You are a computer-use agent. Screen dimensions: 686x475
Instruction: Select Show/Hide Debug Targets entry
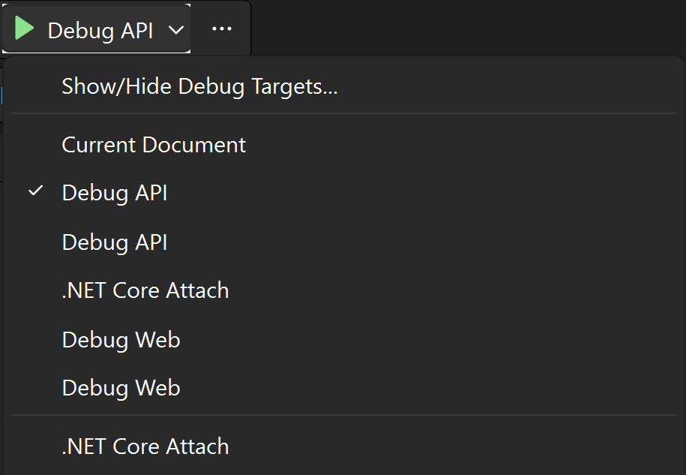pyautogui.click(x=199, y=86)
